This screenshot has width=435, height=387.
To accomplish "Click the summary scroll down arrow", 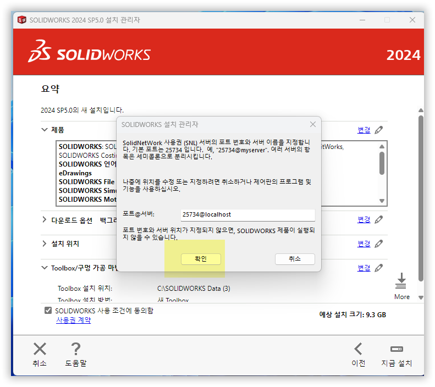I will pos(421,297).
